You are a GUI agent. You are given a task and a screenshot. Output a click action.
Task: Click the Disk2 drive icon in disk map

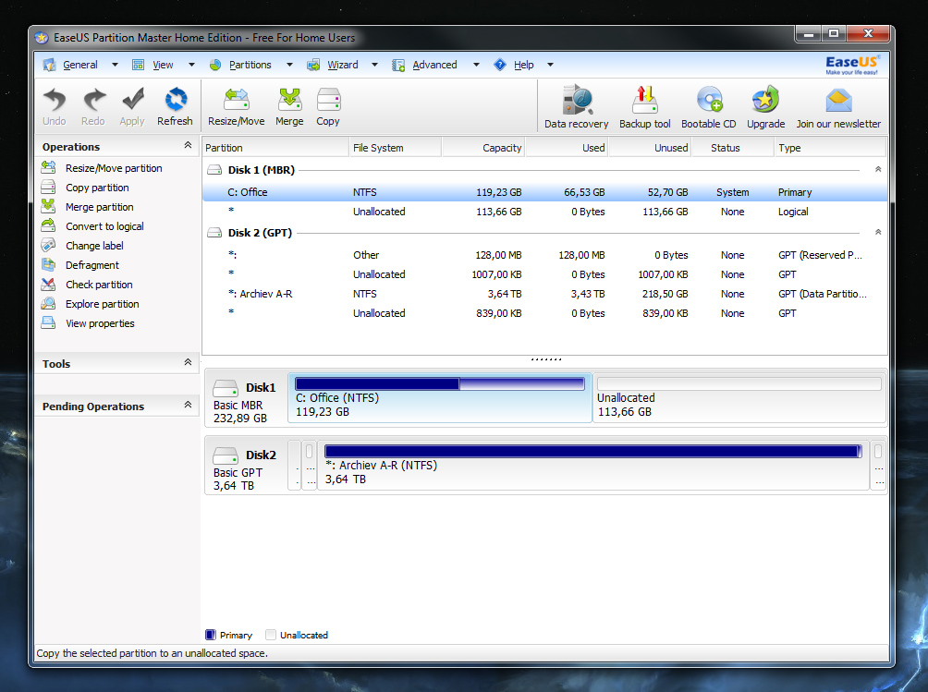(225, 455)
